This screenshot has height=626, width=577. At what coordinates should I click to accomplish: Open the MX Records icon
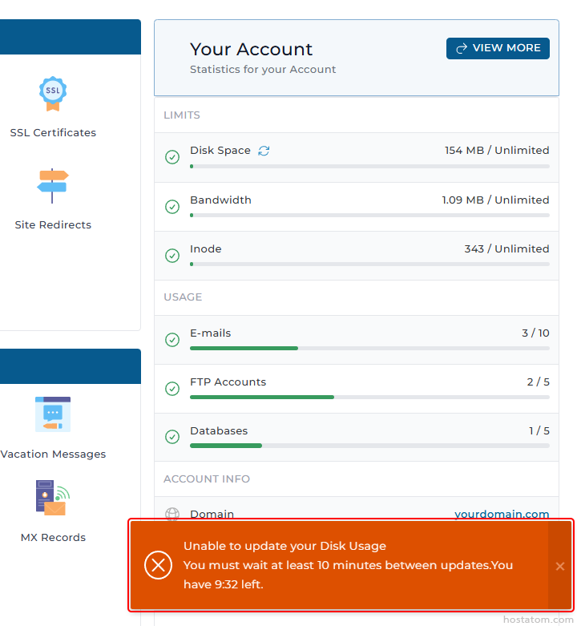pyautogui.click(x=53, y=498)
